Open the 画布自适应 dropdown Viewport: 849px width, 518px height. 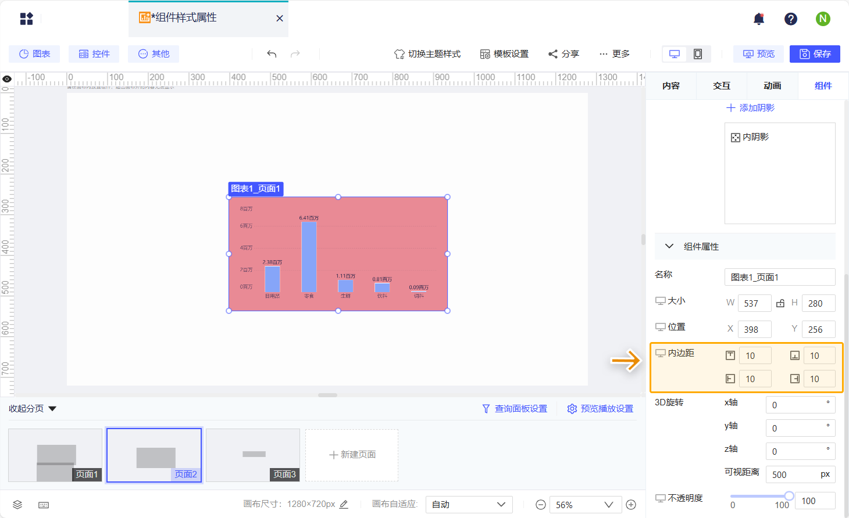pos(469,505)
